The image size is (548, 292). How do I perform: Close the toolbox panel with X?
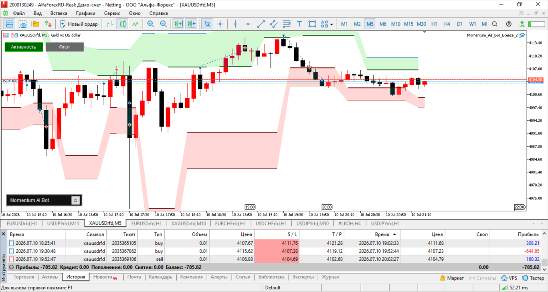[4, 234]
